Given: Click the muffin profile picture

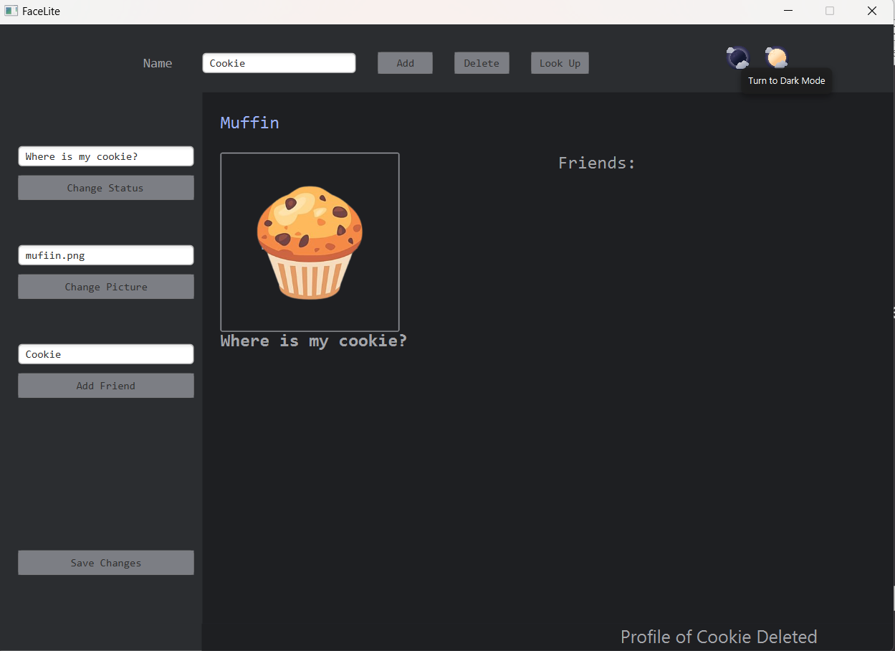Looking at the screenshot, I should (310, 242).
